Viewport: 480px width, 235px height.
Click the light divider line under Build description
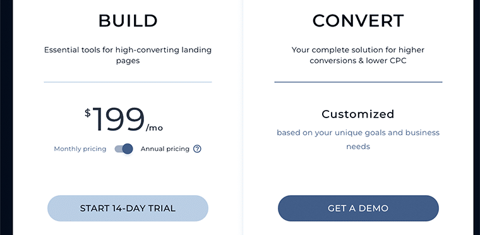(128, 82)
